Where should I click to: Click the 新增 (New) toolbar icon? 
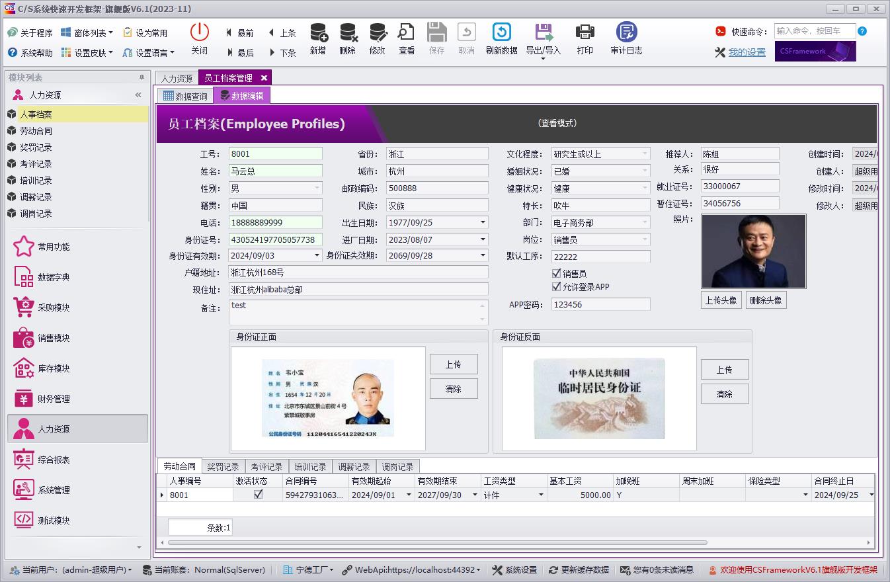click(x=317, y=38)
